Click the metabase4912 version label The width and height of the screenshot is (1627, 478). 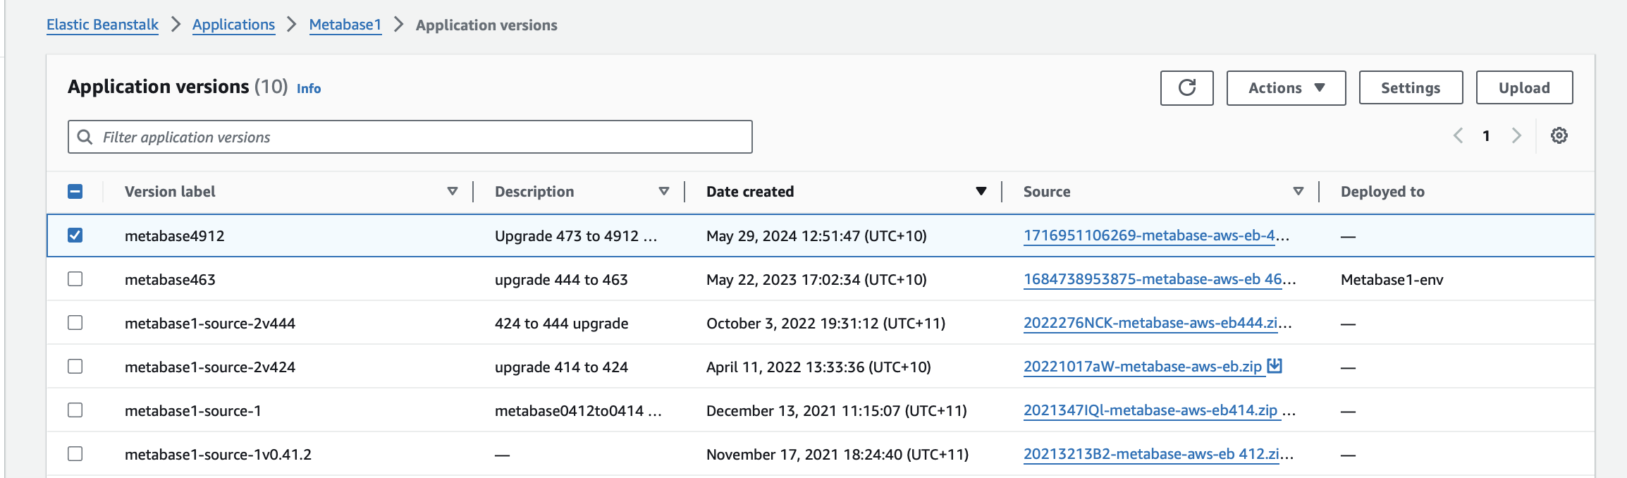(x=175, y=236)
